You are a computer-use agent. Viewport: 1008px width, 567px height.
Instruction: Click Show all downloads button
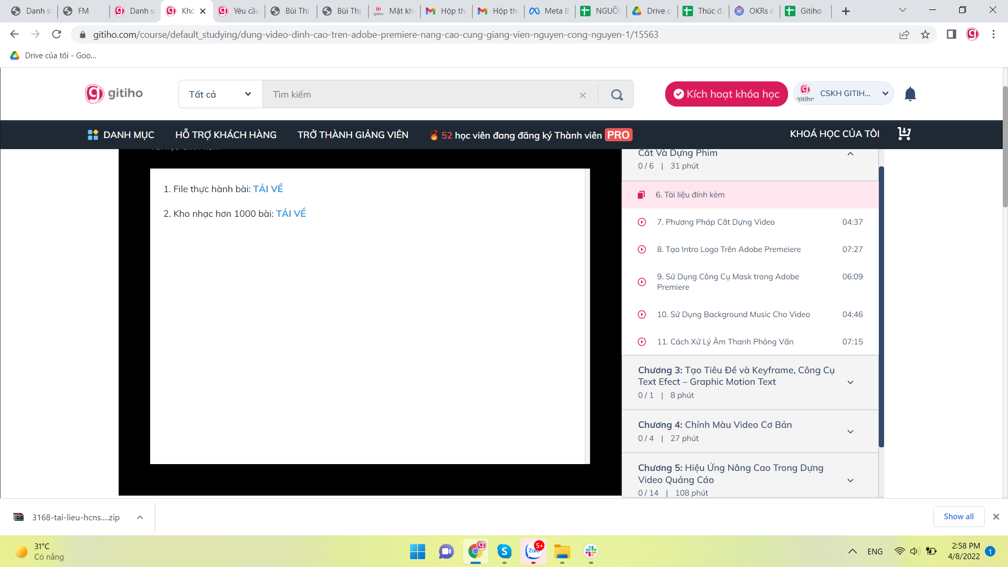pos(959,517)
